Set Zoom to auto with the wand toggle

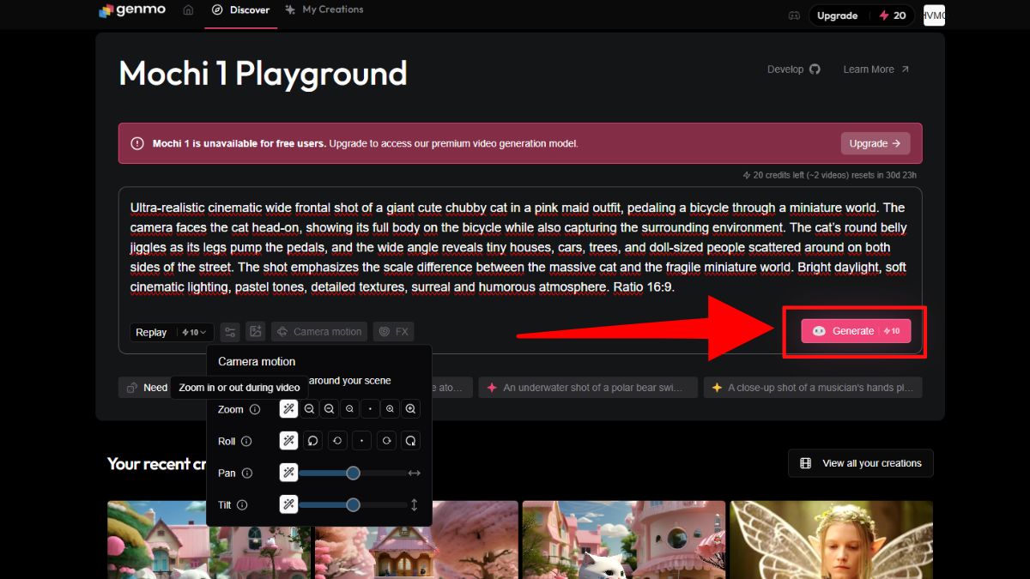pyautogui.click(x=288, y=409)
